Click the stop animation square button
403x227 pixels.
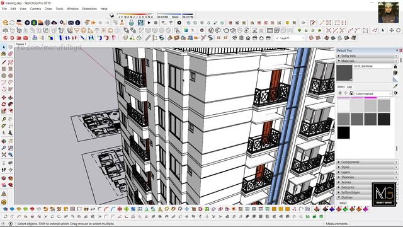click(x=156, y=23)
